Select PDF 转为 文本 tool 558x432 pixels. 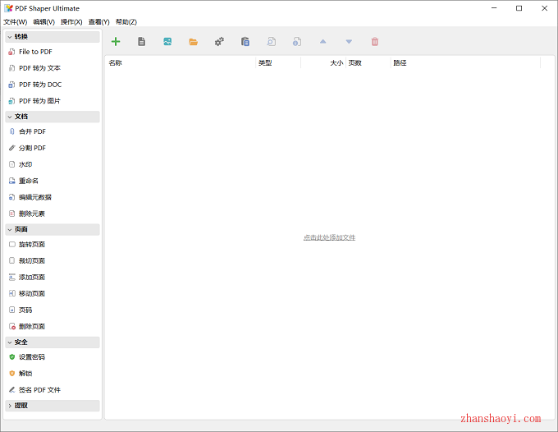click(x=53, y=68)
